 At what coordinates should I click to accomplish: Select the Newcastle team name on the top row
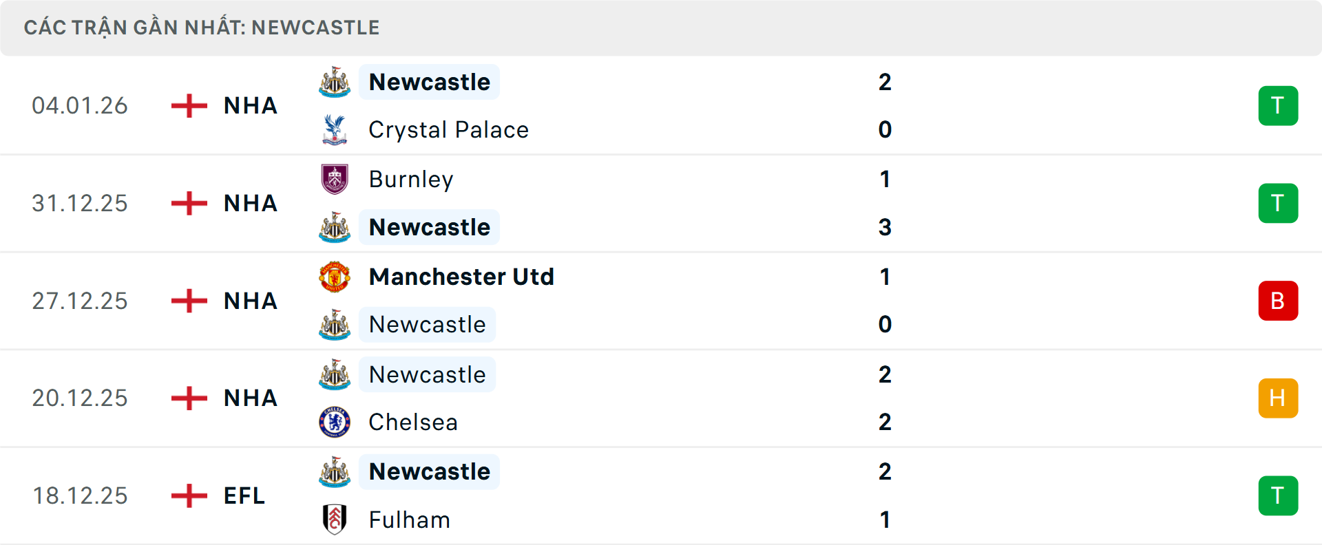coord(429,82)
